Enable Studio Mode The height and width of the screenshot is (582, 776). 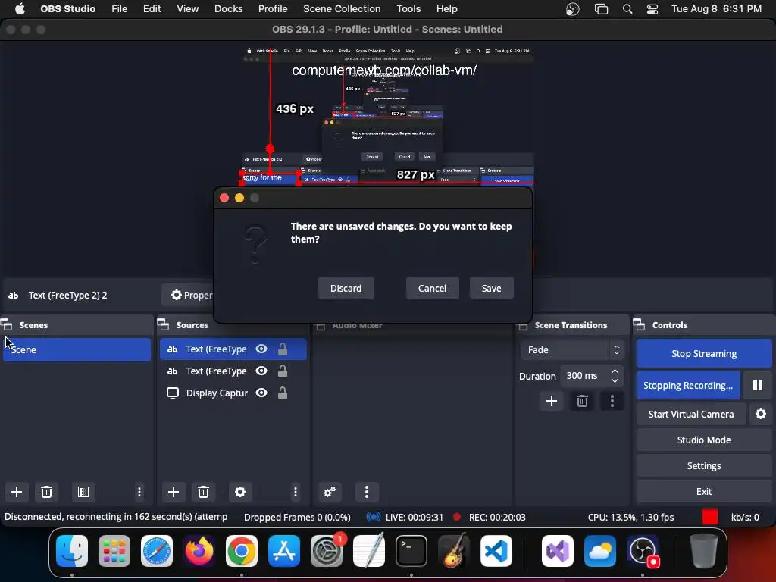coord(704,440)
